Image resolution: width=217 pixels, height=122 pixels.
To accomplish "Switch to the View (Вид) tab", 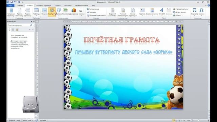I will coord(94,5).
